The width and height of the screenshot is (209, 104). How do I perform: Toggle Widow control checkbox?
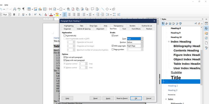65,67
